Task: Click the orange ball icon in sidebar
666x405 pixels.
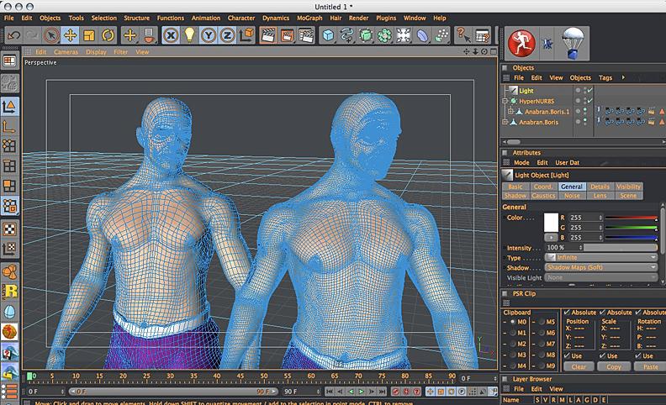Action: tap(9, 332)
